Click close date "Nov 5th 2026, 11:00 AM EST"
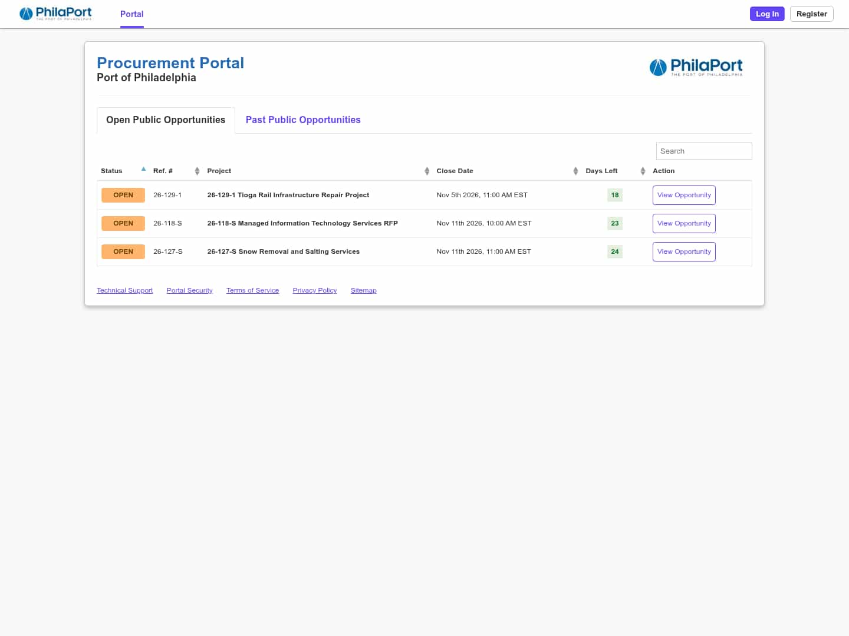The height and width of the screenshot is (636, 849). (482, 195)
